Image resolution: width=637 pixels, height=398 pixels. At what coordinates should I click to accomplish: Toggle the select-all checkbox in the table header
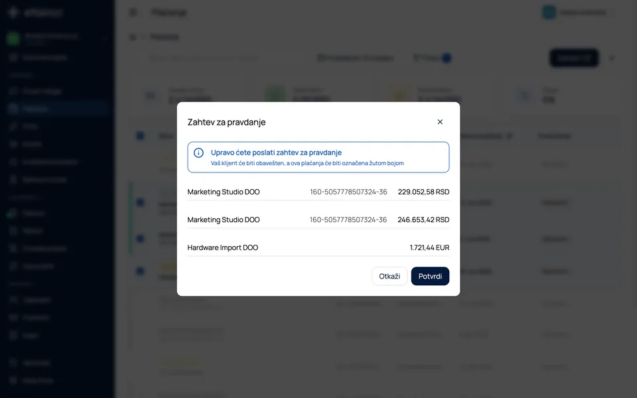click(x=140, y=135)
